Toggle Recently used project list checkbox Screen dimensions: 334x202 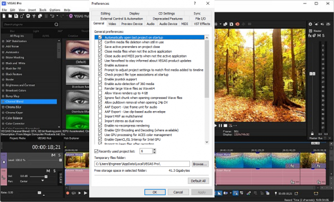pos(96,151)
